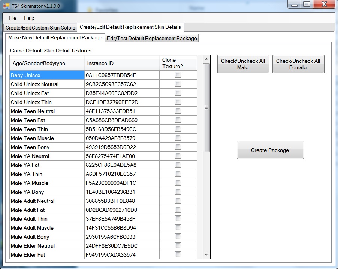Enable Clone Texture for Male YA Muscle
Screen dimensions: 338x269
[x=178, y=183]
